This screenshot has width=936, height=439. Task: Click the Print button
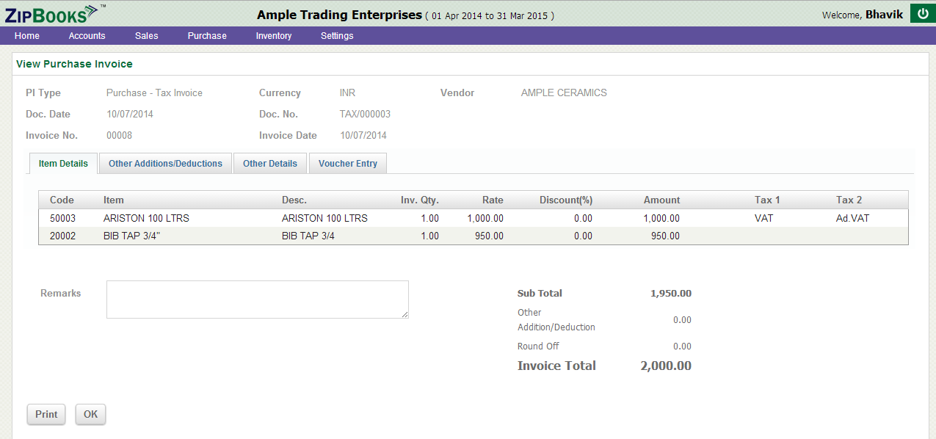coord(46,414)
